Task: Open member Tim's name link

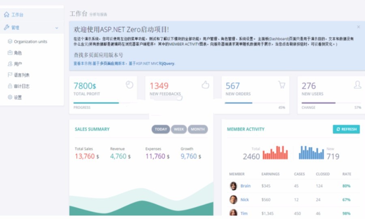Action: pos(244,213)
